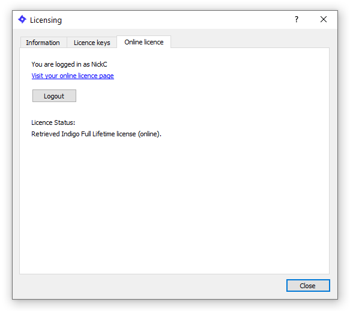
Task: Click the 'Retrieved Indigo Full Lifetime license' text
Action: 83,134
